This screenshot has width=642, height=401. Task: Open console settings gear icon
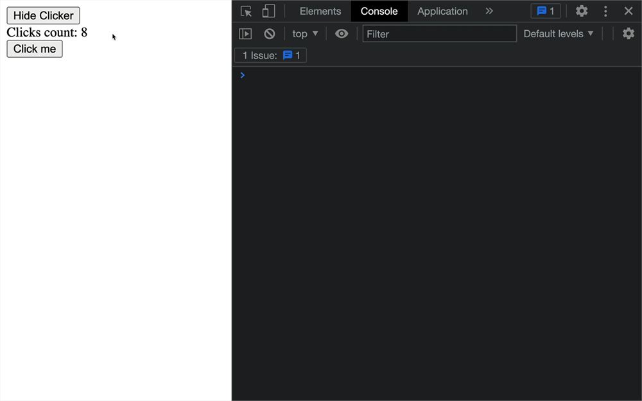click(628, 33)
